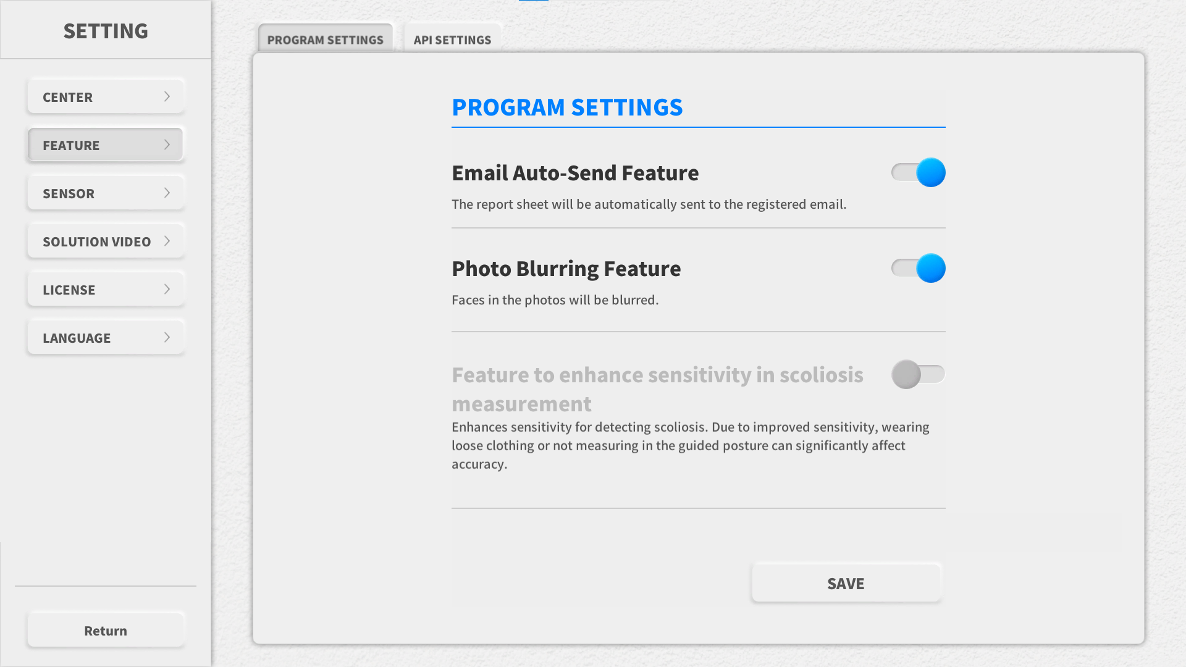Open the LICENSE menu item

pos(106,289)
